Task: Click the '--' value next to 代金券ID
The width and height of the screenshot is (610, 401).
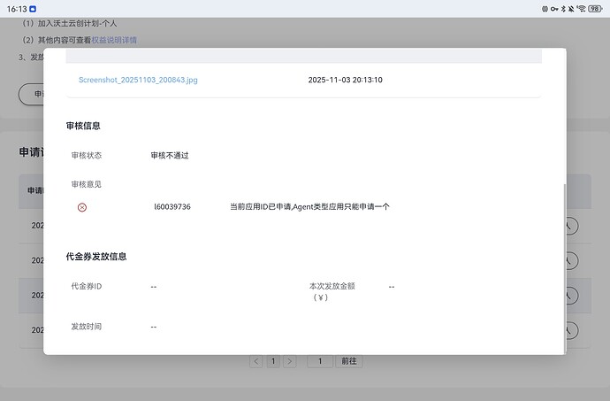Action: click(x=154, y=287)
